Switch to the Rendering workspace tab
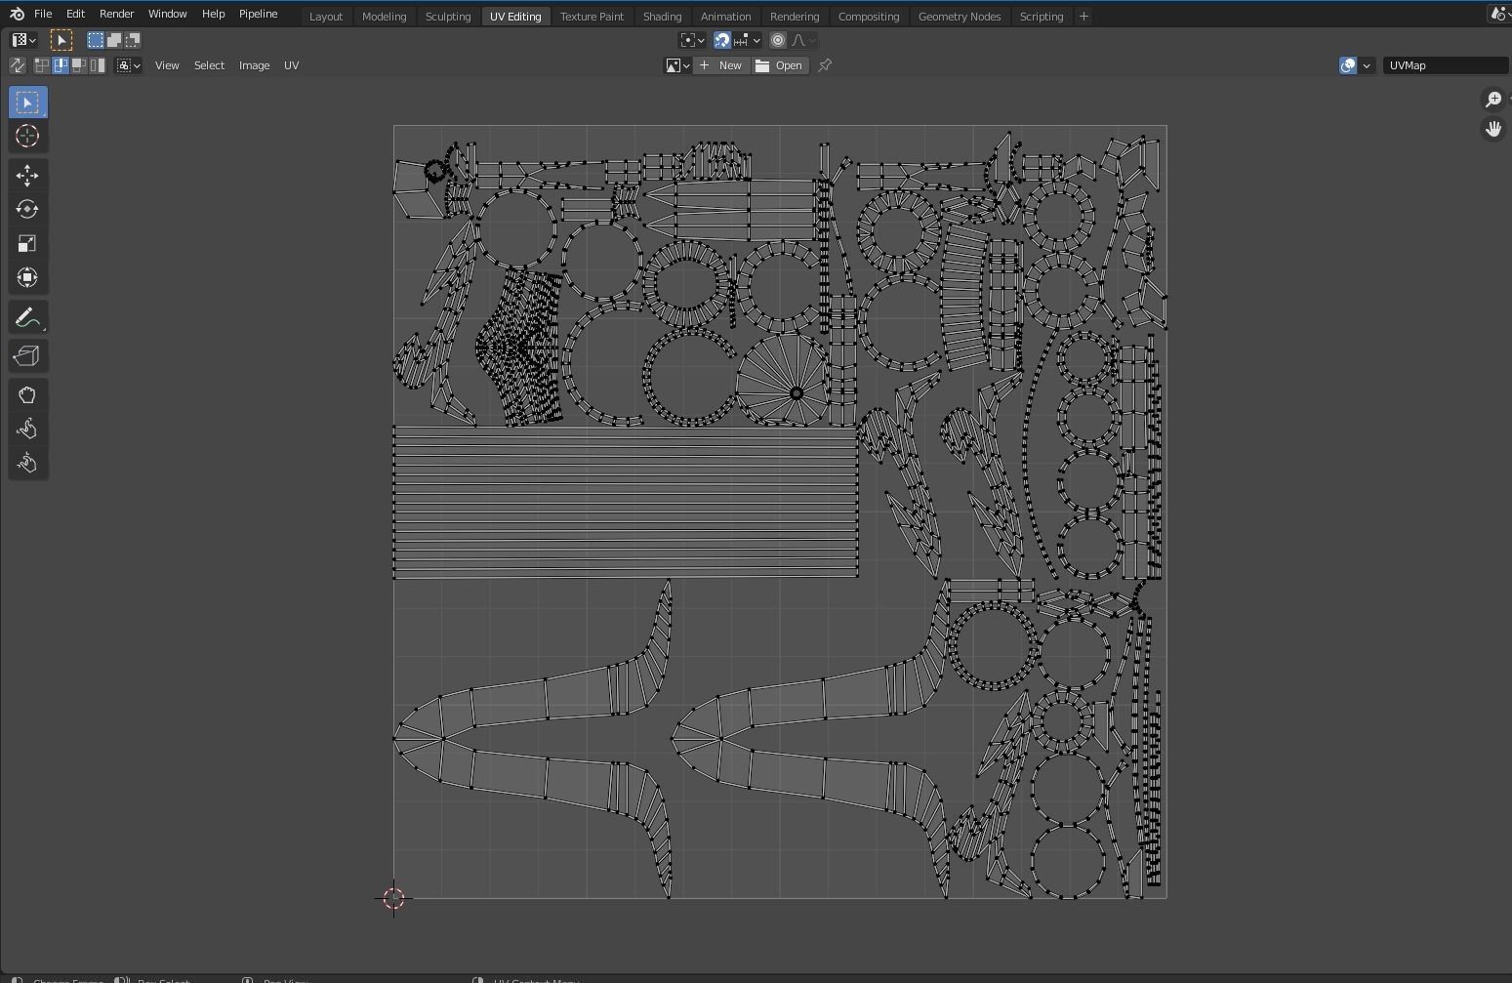Screen dimensions: 1512x983 (x=795, y=17)
